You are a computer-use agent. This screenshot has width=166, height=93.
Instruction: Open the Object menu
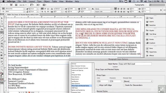pyautogui.click(x=47, y=1)
